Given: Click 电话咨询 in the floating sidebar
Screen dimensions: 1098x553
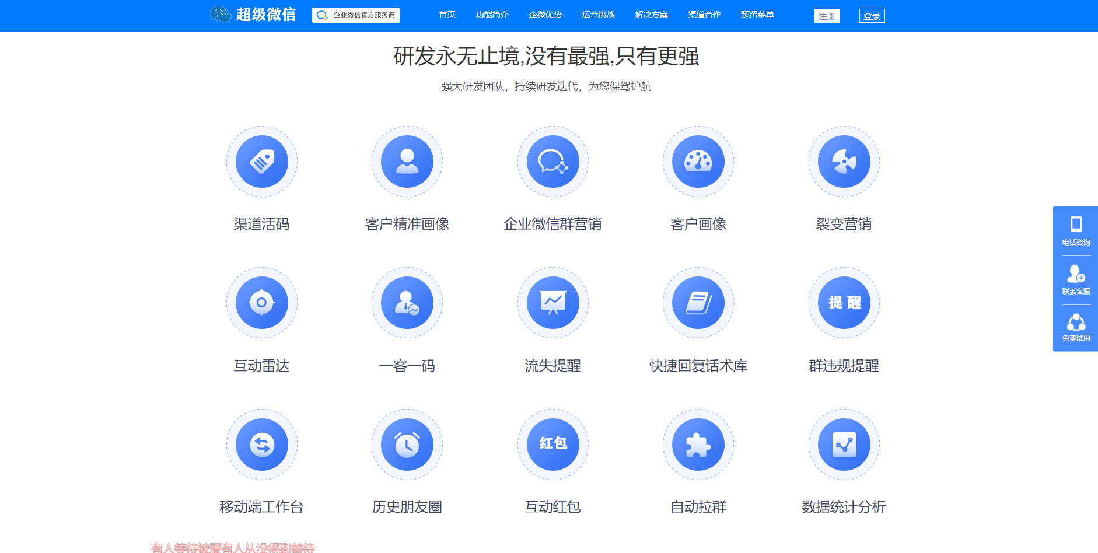Looking at the screenshot, I should pyautogui.click(x=1076, y=232).
